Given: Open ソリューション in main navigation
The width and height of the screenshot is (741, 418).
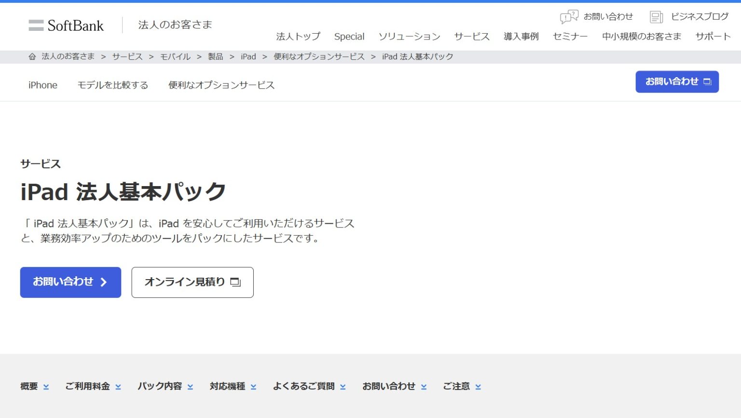Looking at the screenshot, I should [x=409, y=37].
